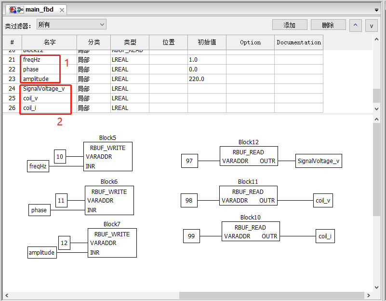Click the Documentation column header
This screenshot has width=386, height=301.
(x=299, y=42)
